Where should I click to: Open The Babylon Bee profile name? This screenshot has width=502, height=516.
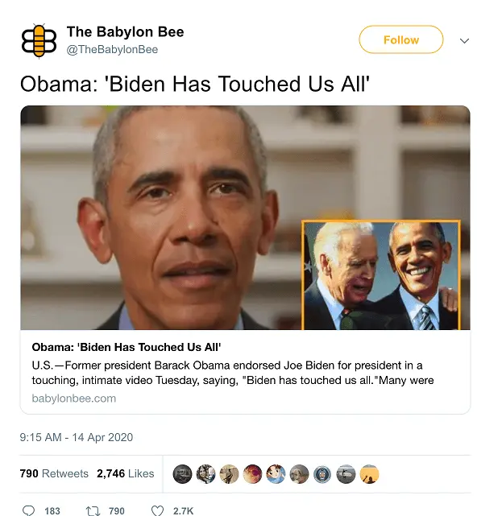click(x=125, y=32)
